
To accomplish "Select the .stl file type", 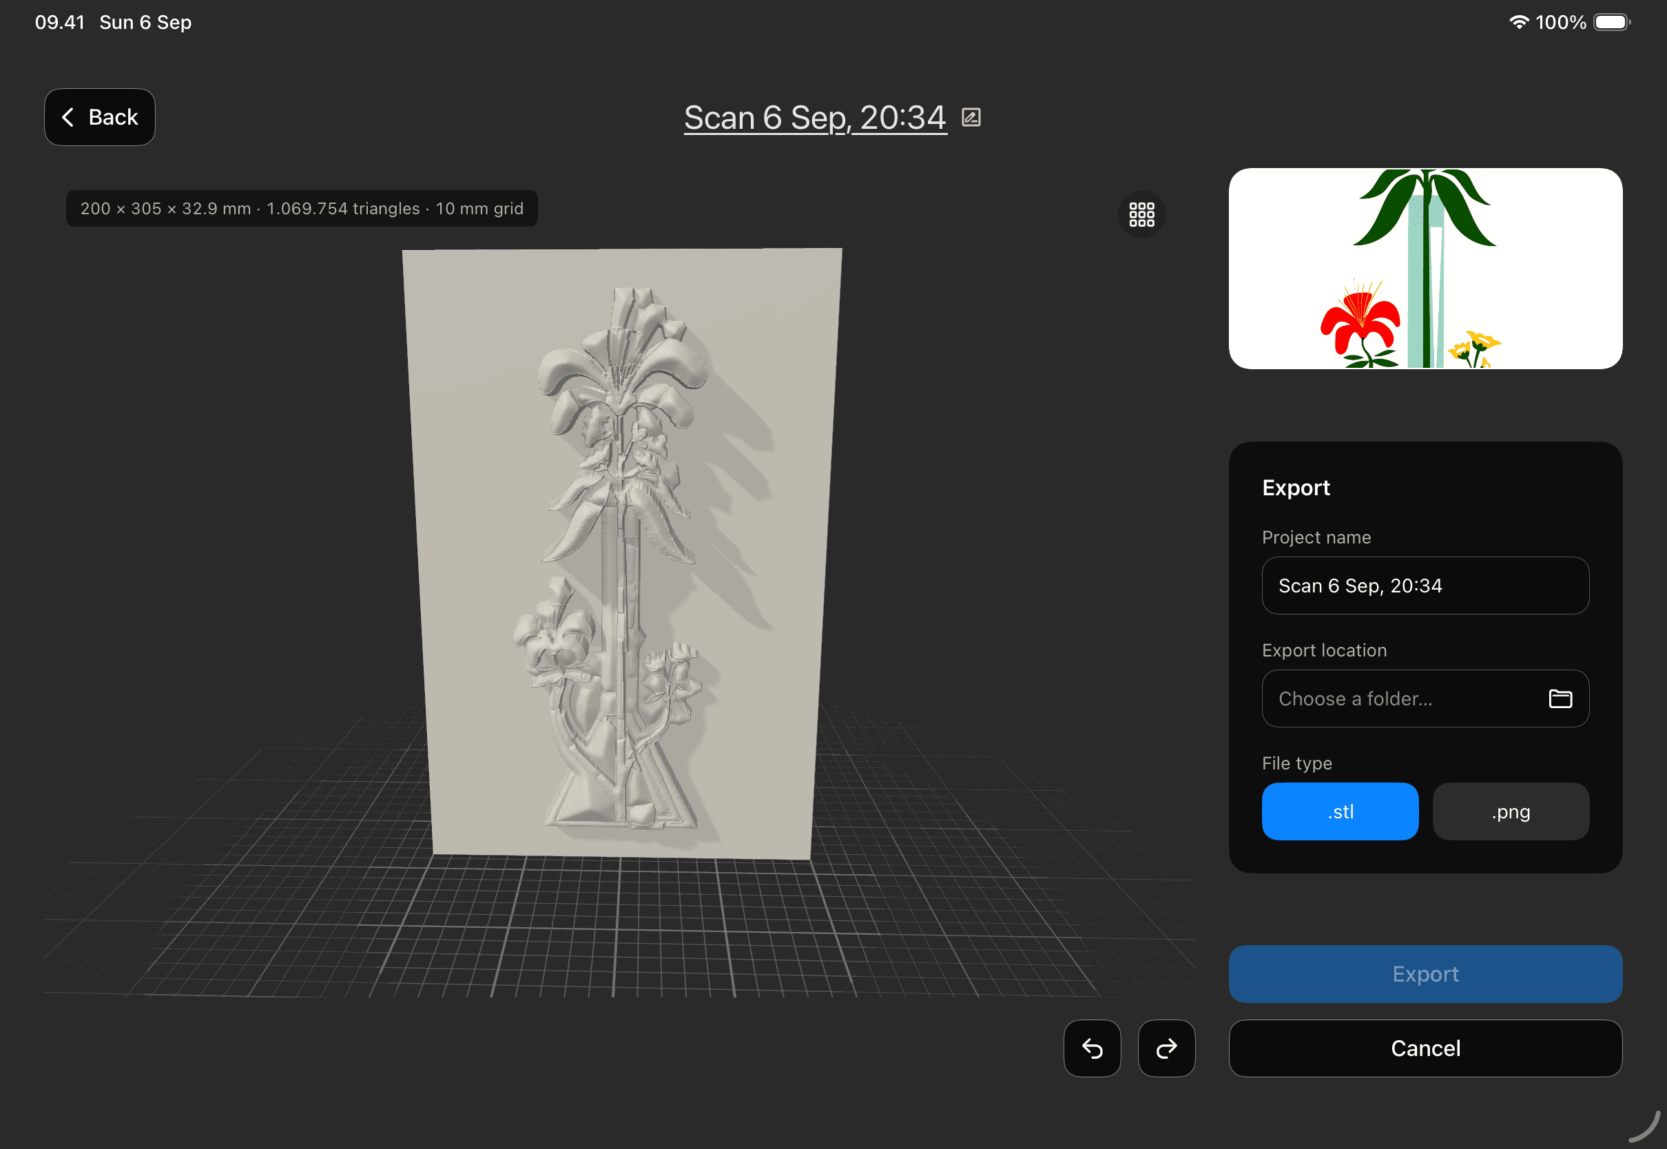I will [1340, 811].
